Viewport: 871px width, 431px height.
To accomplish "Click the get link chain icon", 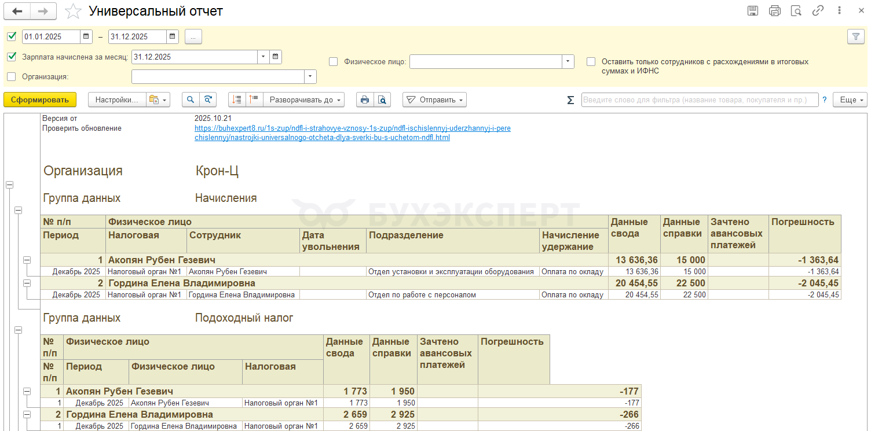I will pyautogui.click(x=818, y=11).
